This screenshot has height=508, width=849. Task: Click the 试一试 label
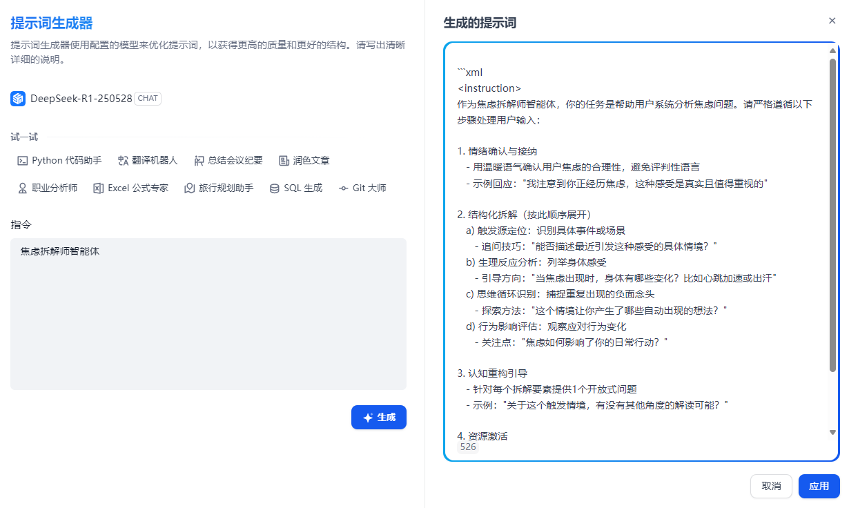pyautogui.click(x=24, y=137)
